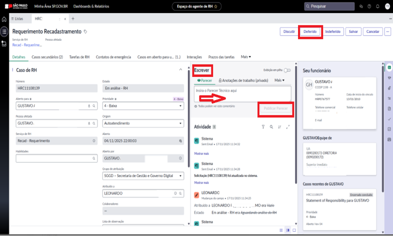Filter the Atividade feed with funnel icon

tap(263, 127)
